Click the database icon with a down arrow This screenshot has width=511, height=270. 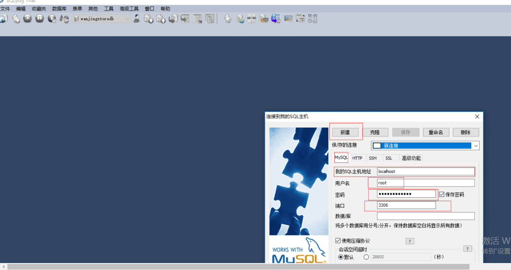(149, 19)
